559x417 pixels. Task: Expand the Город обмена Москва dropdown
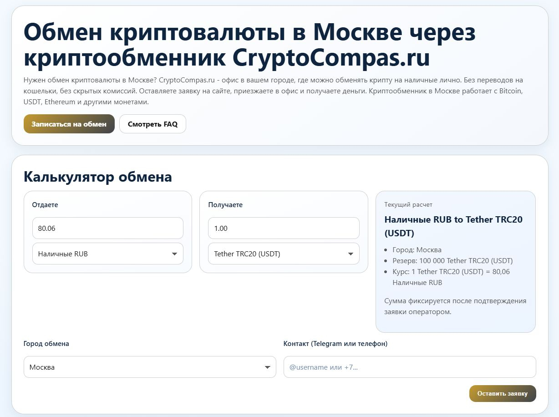tap(150, 367)
